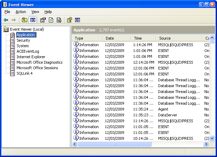Screen dimensions: 217x157
Task: Open the Help toolbar icon
Action: pos(69,20)
